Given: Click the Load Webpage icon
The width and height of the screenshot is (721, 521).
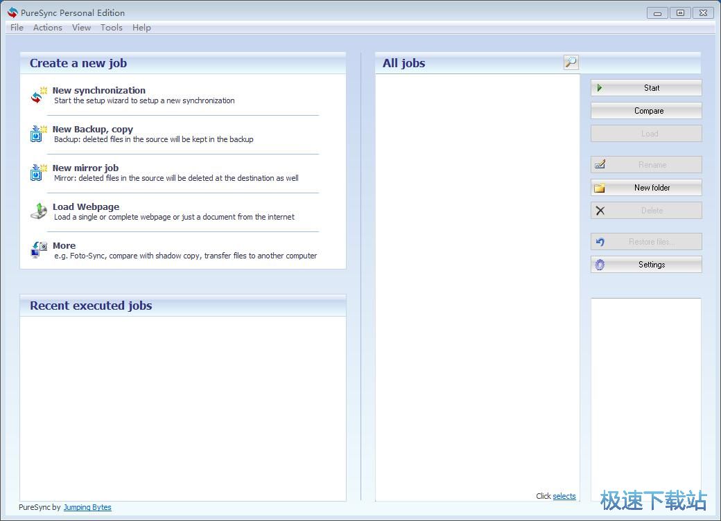Looking at the screenshot, I should (x=39, y=211).
